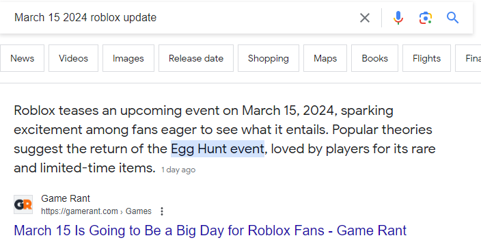
Task: Open the March 15 Big Day Game Rant article
Action: click(210, 230)
